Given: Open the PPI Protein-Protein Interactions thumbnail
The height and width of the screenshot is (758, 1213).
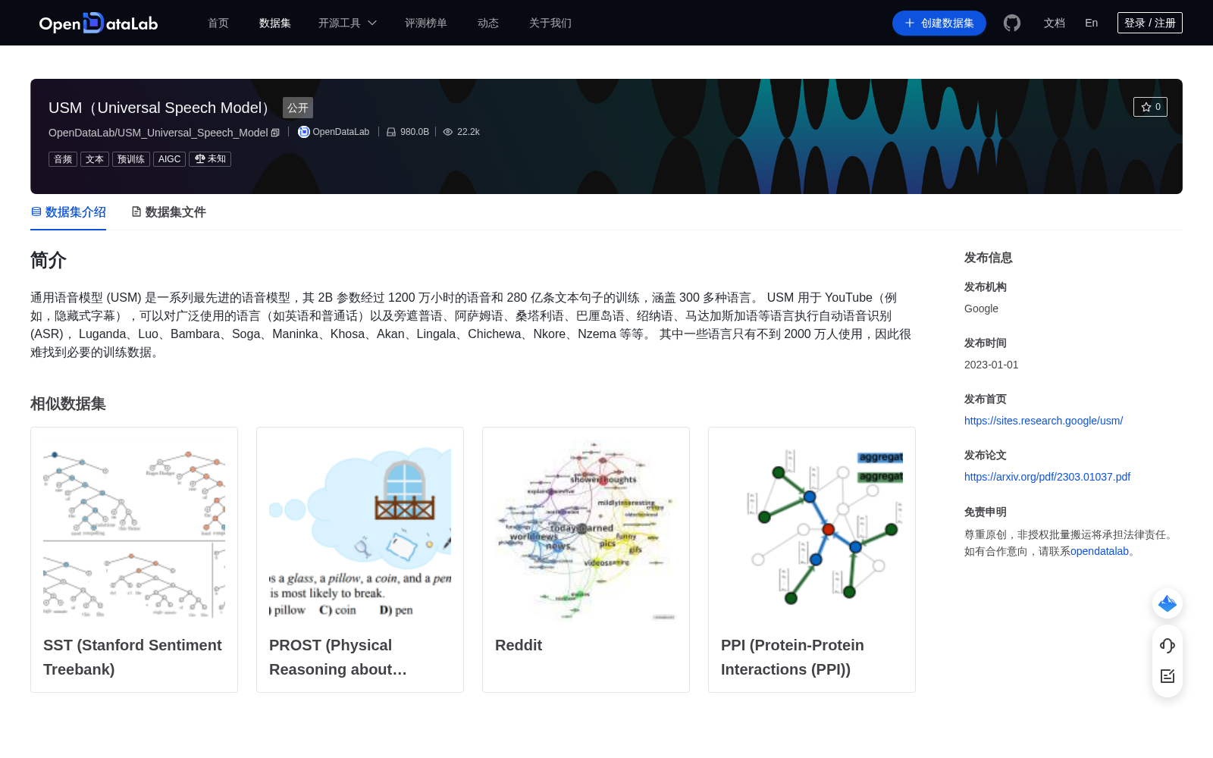Looking at the screenshot, I should 812,531.
